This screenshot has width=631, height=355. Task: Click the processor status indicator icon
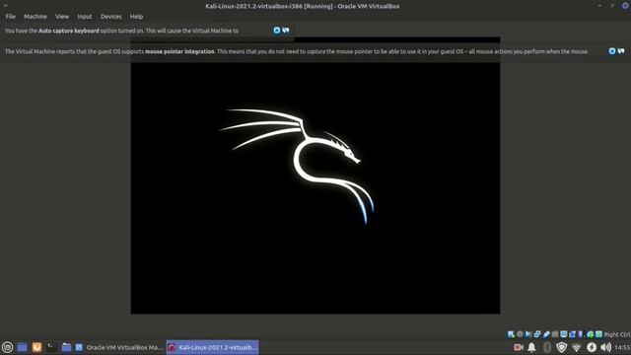[580, 334]
